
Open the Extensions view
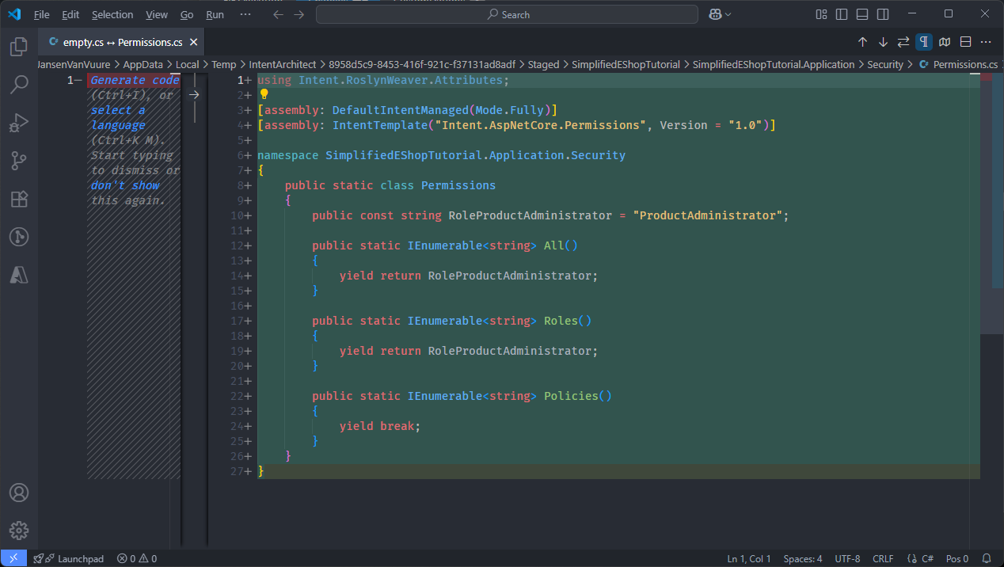coord(19,199)
